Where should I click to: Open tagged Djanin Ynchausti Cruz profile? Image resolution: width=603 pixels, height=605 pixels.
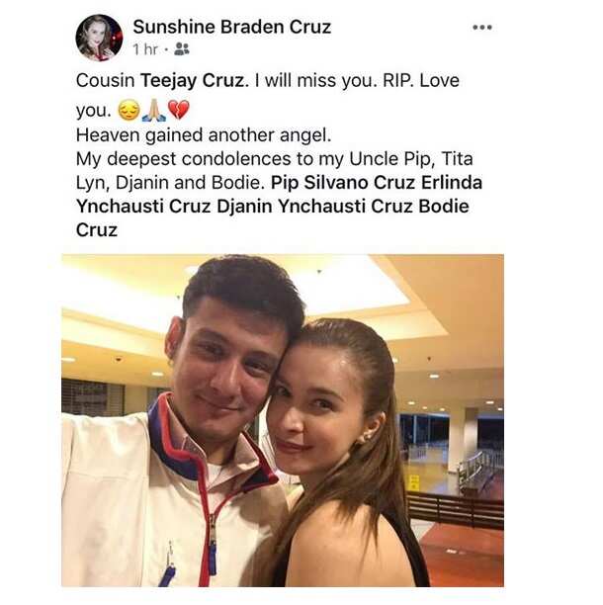pos(315,206)
